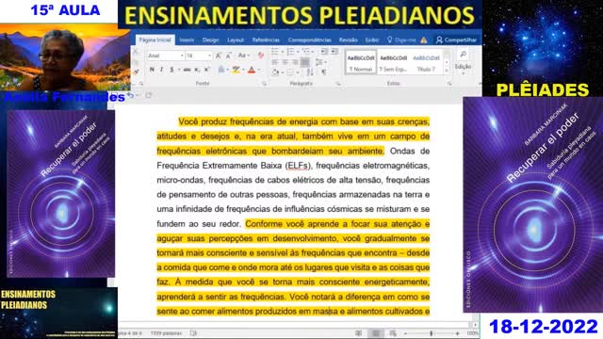The width and height of the screenshot is (603, 339).
Task: Apply text effects (glowing A)
Action: coord(221,70)
